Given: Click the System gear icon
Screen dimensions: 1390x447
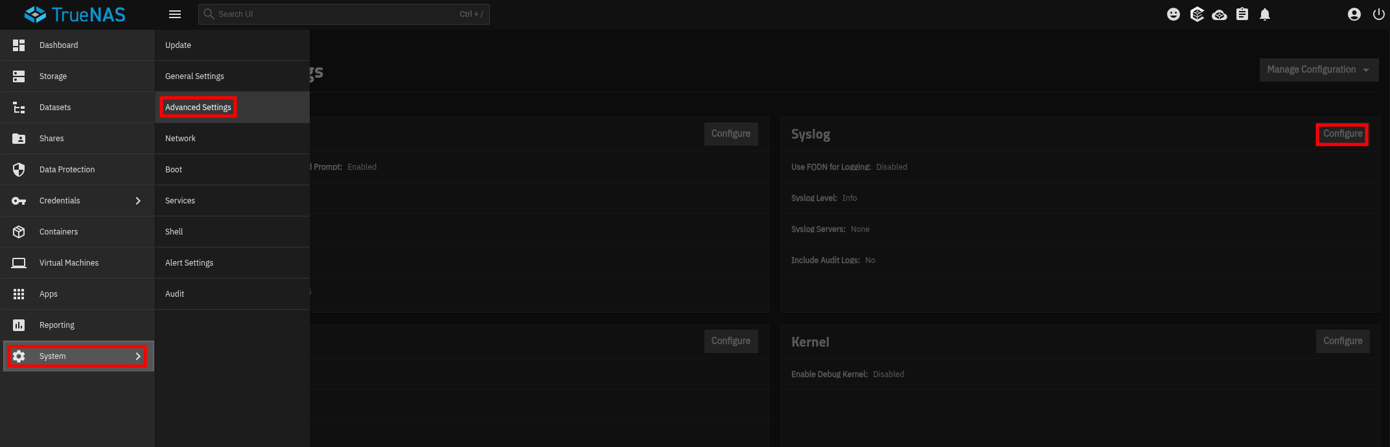Looking at the screenshot, I should 19,356.
